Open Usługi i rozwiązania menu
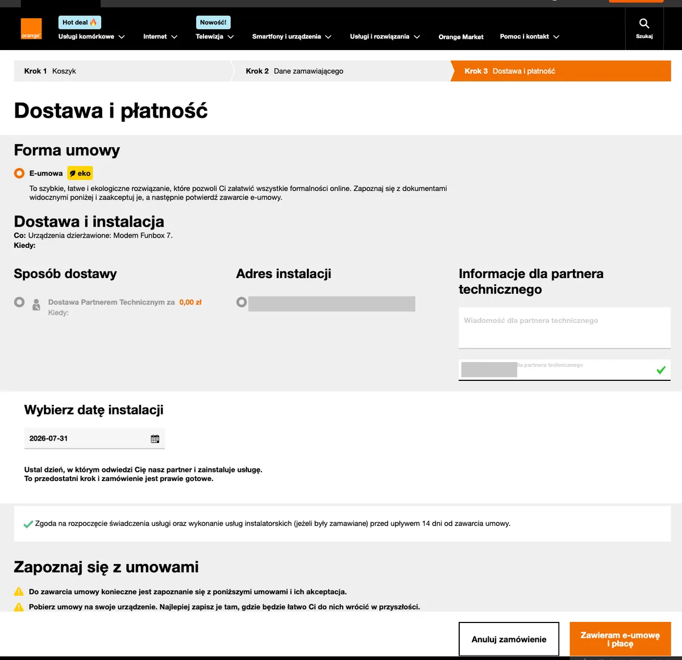The image size is (682, 660). (380, 36)
